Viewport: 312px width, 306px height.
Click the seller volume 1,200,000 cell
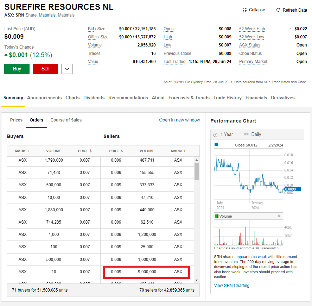(x=147, y=235)
